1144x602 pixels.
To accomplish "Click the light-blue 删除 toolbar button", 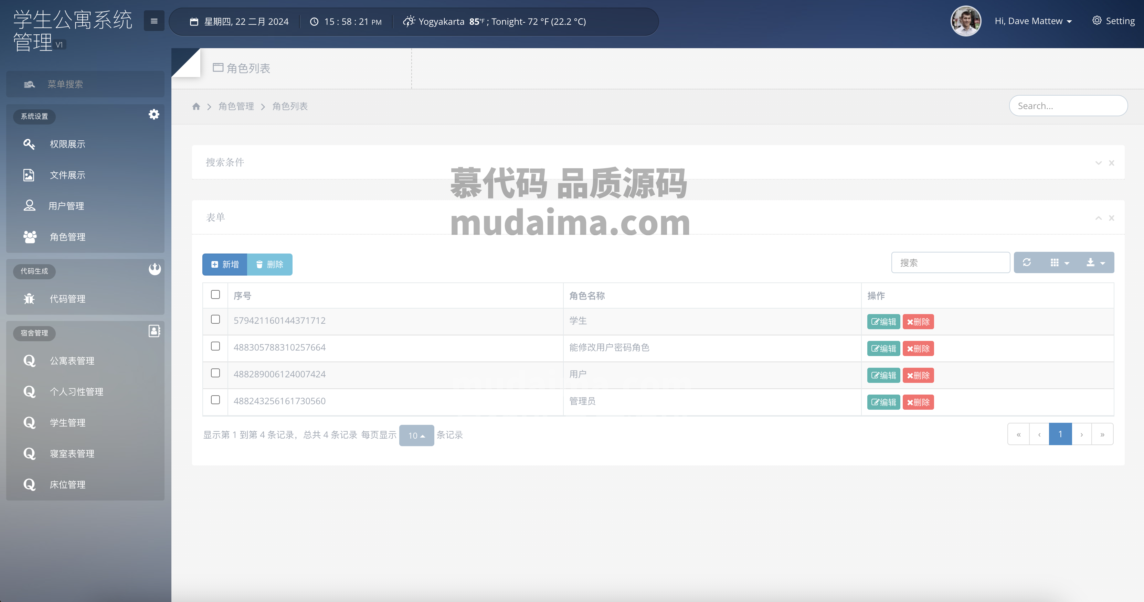I will pos(269,265).
